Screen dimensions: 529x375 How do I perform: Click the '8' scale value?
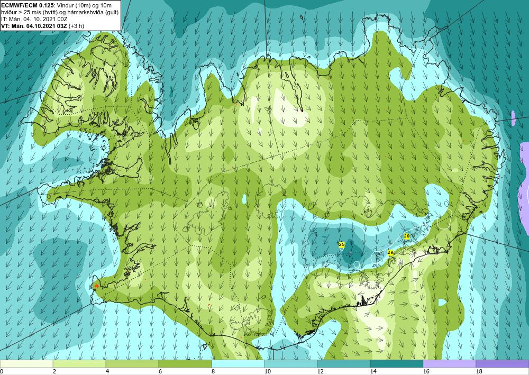click(x=213, y=371)
